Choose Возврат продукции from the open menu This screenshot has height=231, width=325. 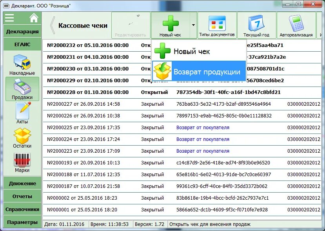click(196, 72)
